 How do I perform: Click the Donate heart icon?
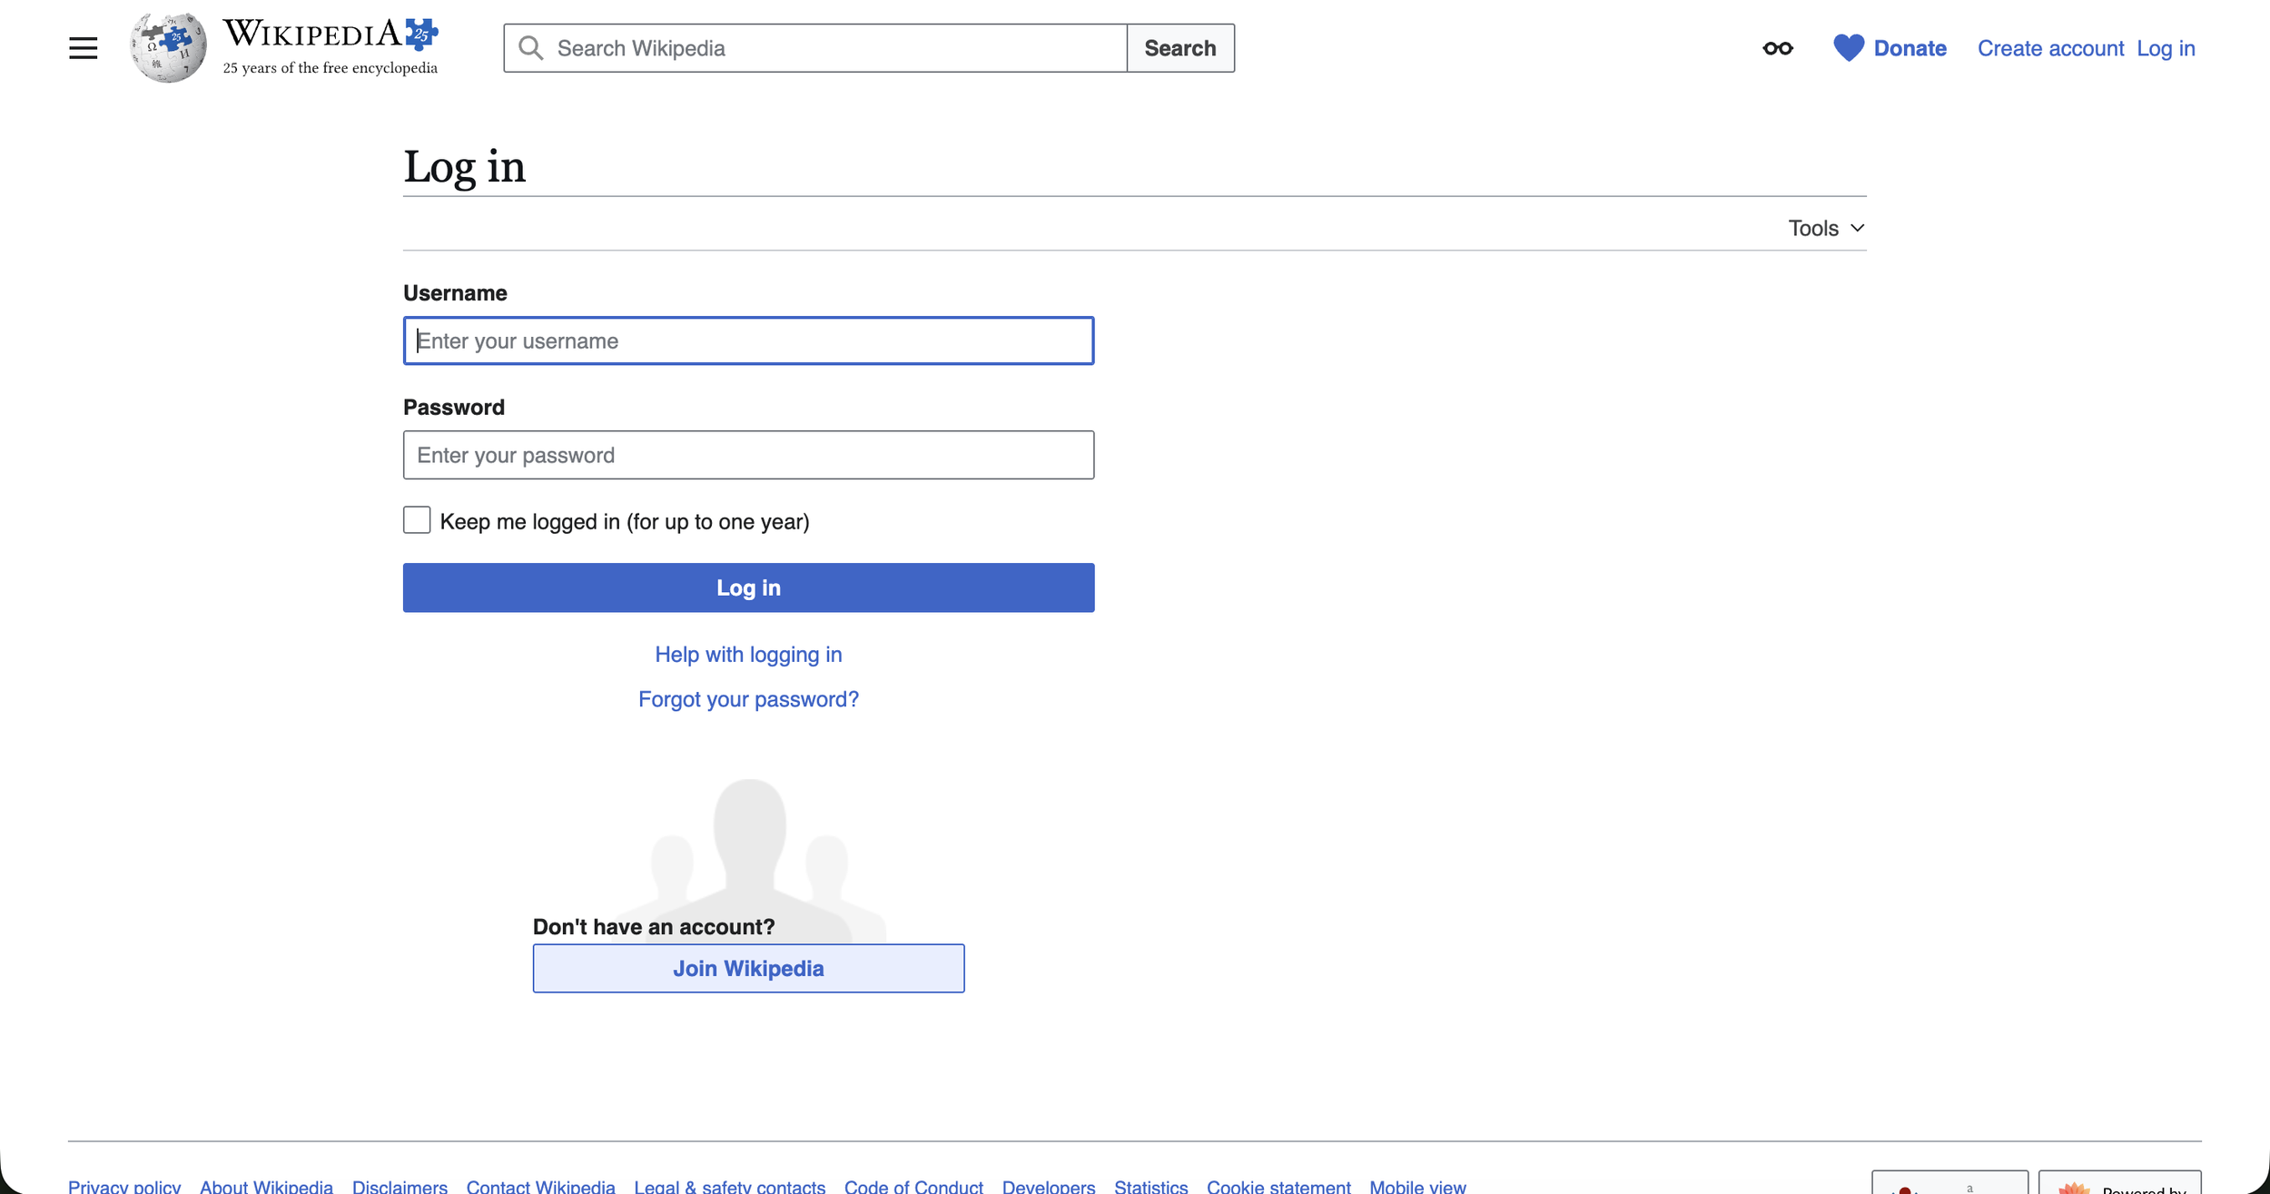tap(1848, 48)
